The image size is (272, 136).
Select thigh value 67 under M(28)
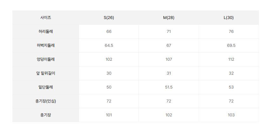tap(169, 46)
